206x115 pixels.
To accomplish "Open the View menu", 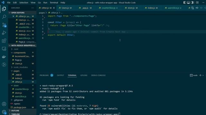I will pos(33,3).
